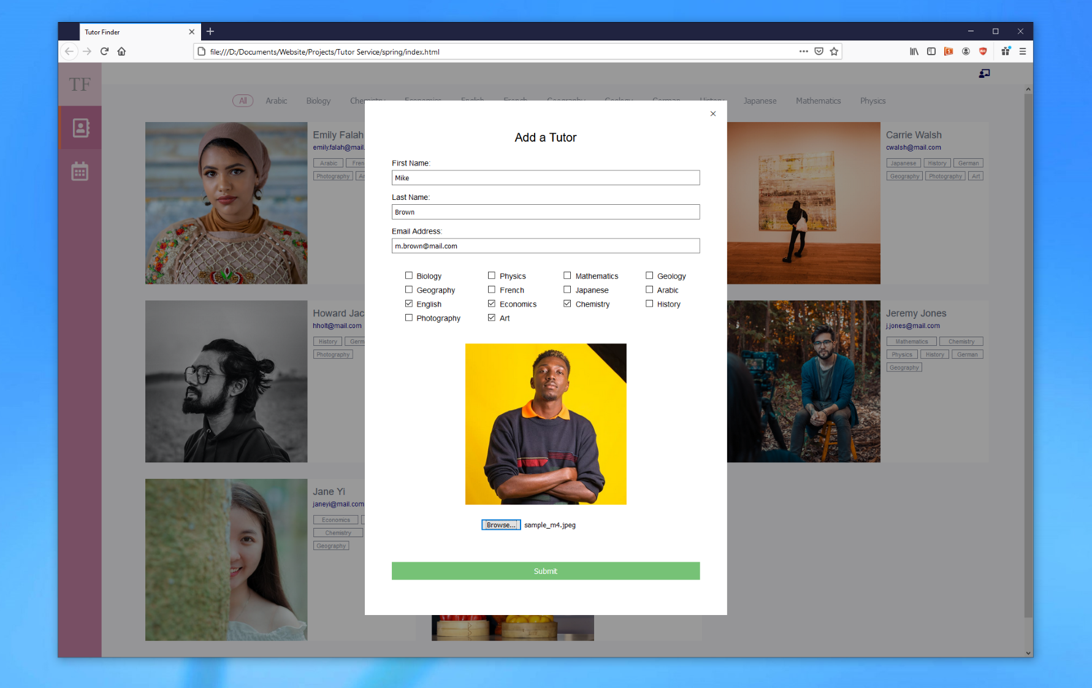Open page actions three-dot menu
The image size is (1092, 688).
pyautogui.click(x=803, y=52)
